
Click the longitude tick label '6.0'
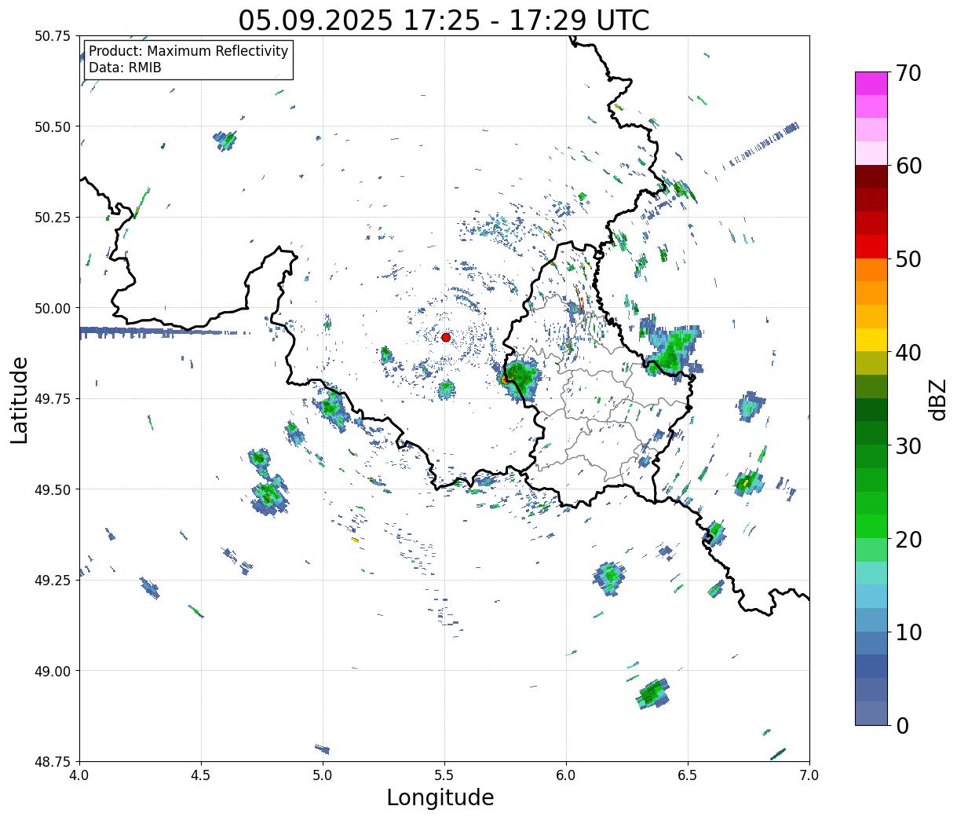tap(566, 775)
